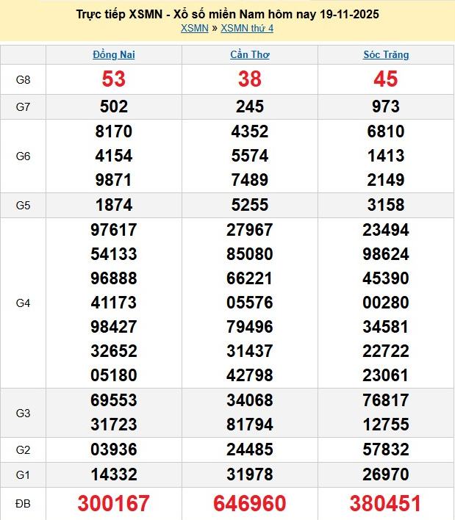Select Sóc Trăng G8 result 45
455x520 pixels.
[386, 79]
